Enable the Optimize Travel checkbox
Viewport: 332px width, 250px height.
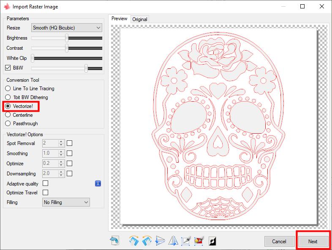(x=46, y=193)
